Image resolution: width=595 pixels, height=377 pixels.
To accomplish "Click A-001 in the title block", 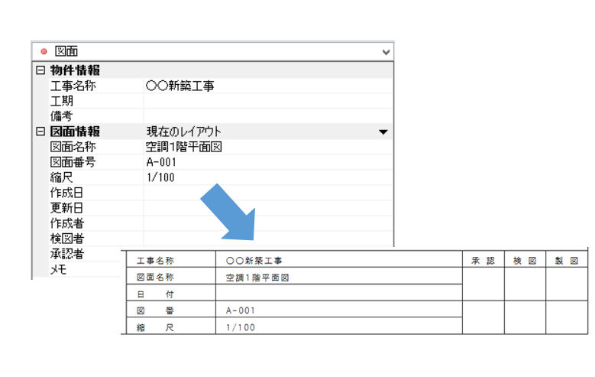I will (240, 311).
